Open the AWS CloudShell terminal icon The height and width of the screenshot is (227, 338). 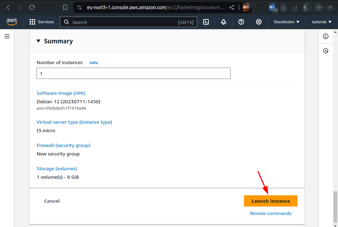tap(206, 22)
